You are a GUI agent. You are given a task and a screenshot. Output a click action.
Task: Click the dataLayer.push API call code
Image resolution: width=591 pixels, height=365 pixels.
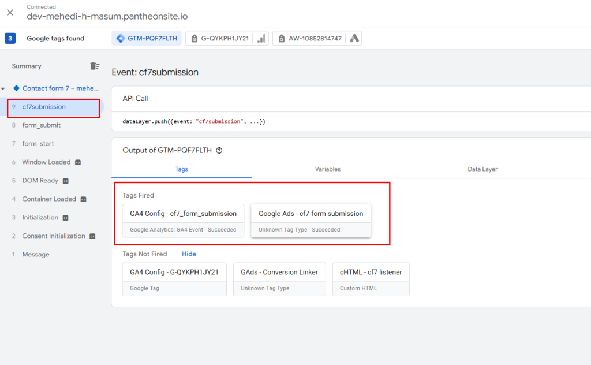point(194,121)
